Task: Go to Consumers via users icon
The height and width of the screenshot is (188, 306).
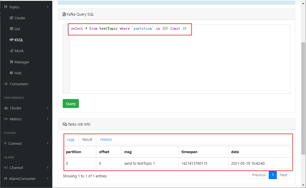Action: click(6, 84)
